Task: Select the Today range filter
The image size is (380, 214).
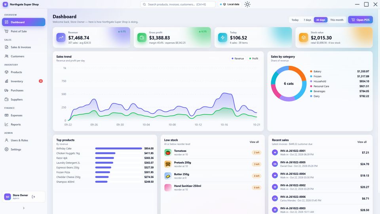Action: 295,20
